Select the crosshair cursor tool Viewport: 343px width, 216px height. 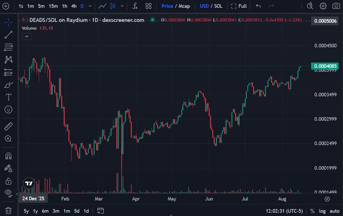(9, 22)
